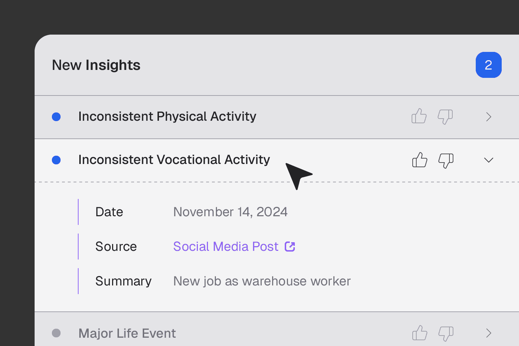Expand Major Life Event row chevron
The height and width of the screenshot is (346, 519).
489,333
